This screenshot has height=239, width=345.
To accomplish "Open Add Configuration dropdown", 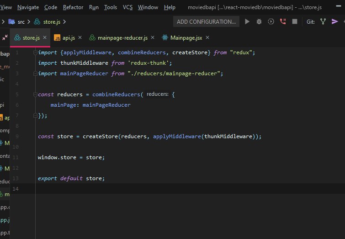I will tap(206, 21).
